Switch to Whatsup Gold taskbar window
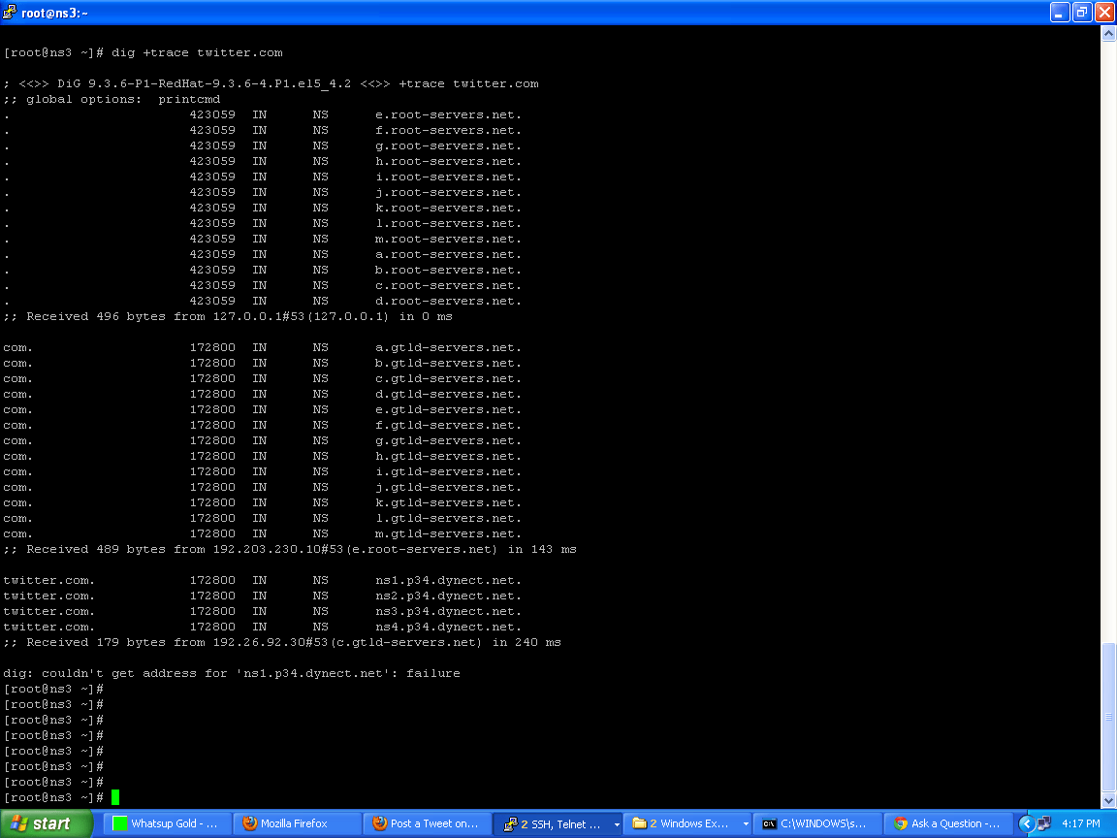1117x838 pixels. (168, 823)
